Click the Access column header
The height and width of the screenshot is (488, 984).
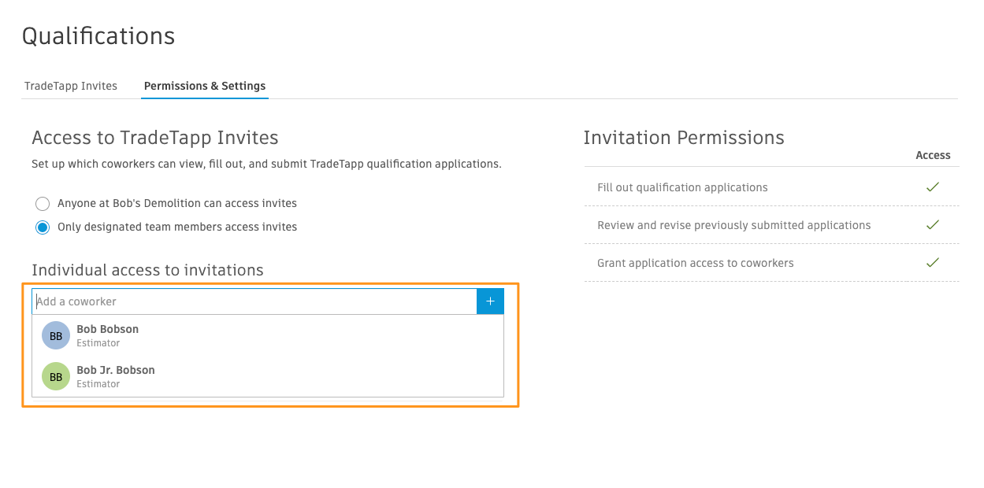tap(933, 155)
